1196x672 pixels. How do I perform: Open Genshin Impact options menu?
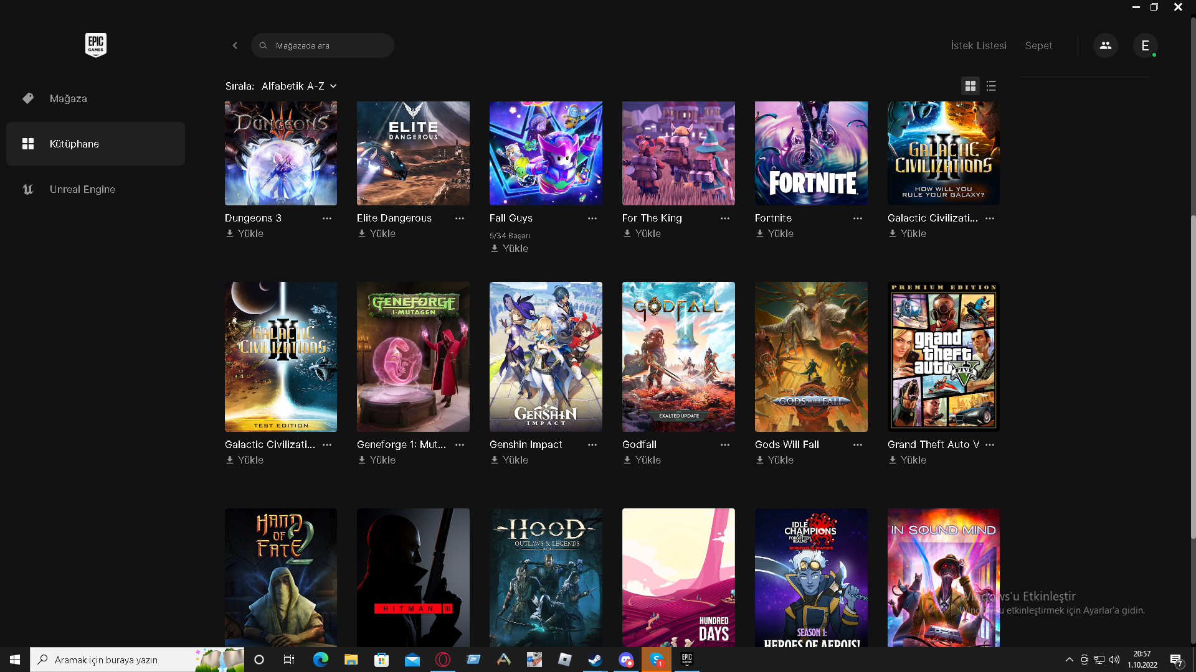click(592, 445)
